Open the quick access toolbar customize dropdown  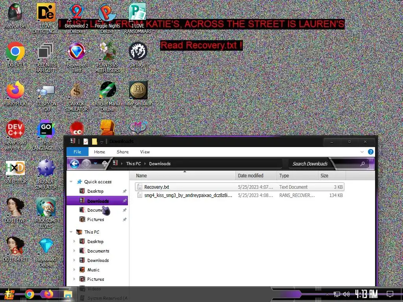[102, 142]
